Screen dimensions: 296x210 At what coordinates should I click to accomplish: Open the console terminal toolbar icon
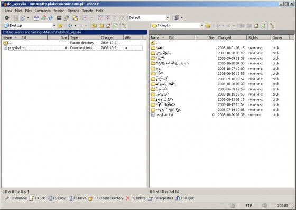tap(59, 18)
